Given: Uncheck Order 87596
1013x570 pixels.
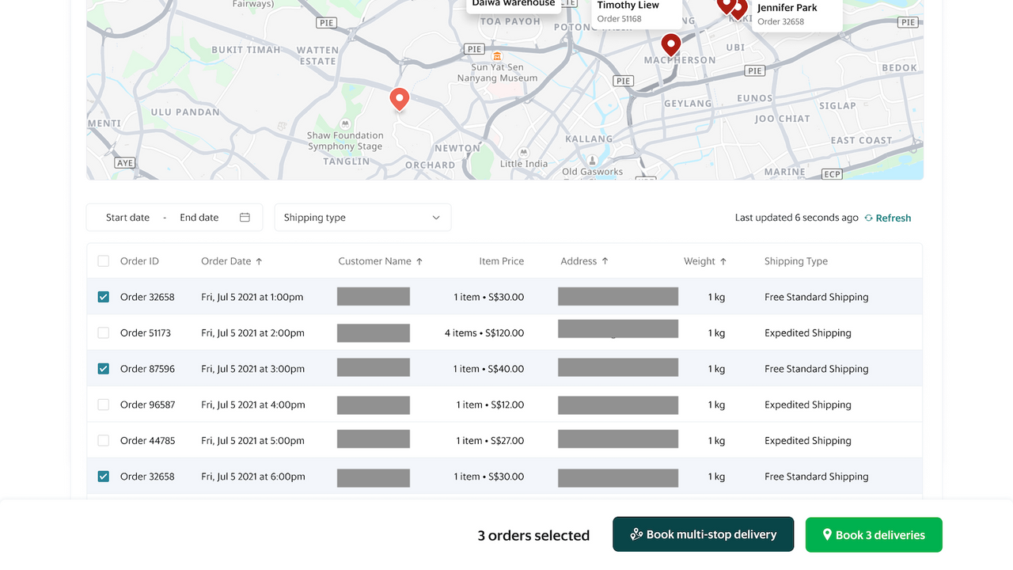Looking at the screenshot, I should click(103, 367).
